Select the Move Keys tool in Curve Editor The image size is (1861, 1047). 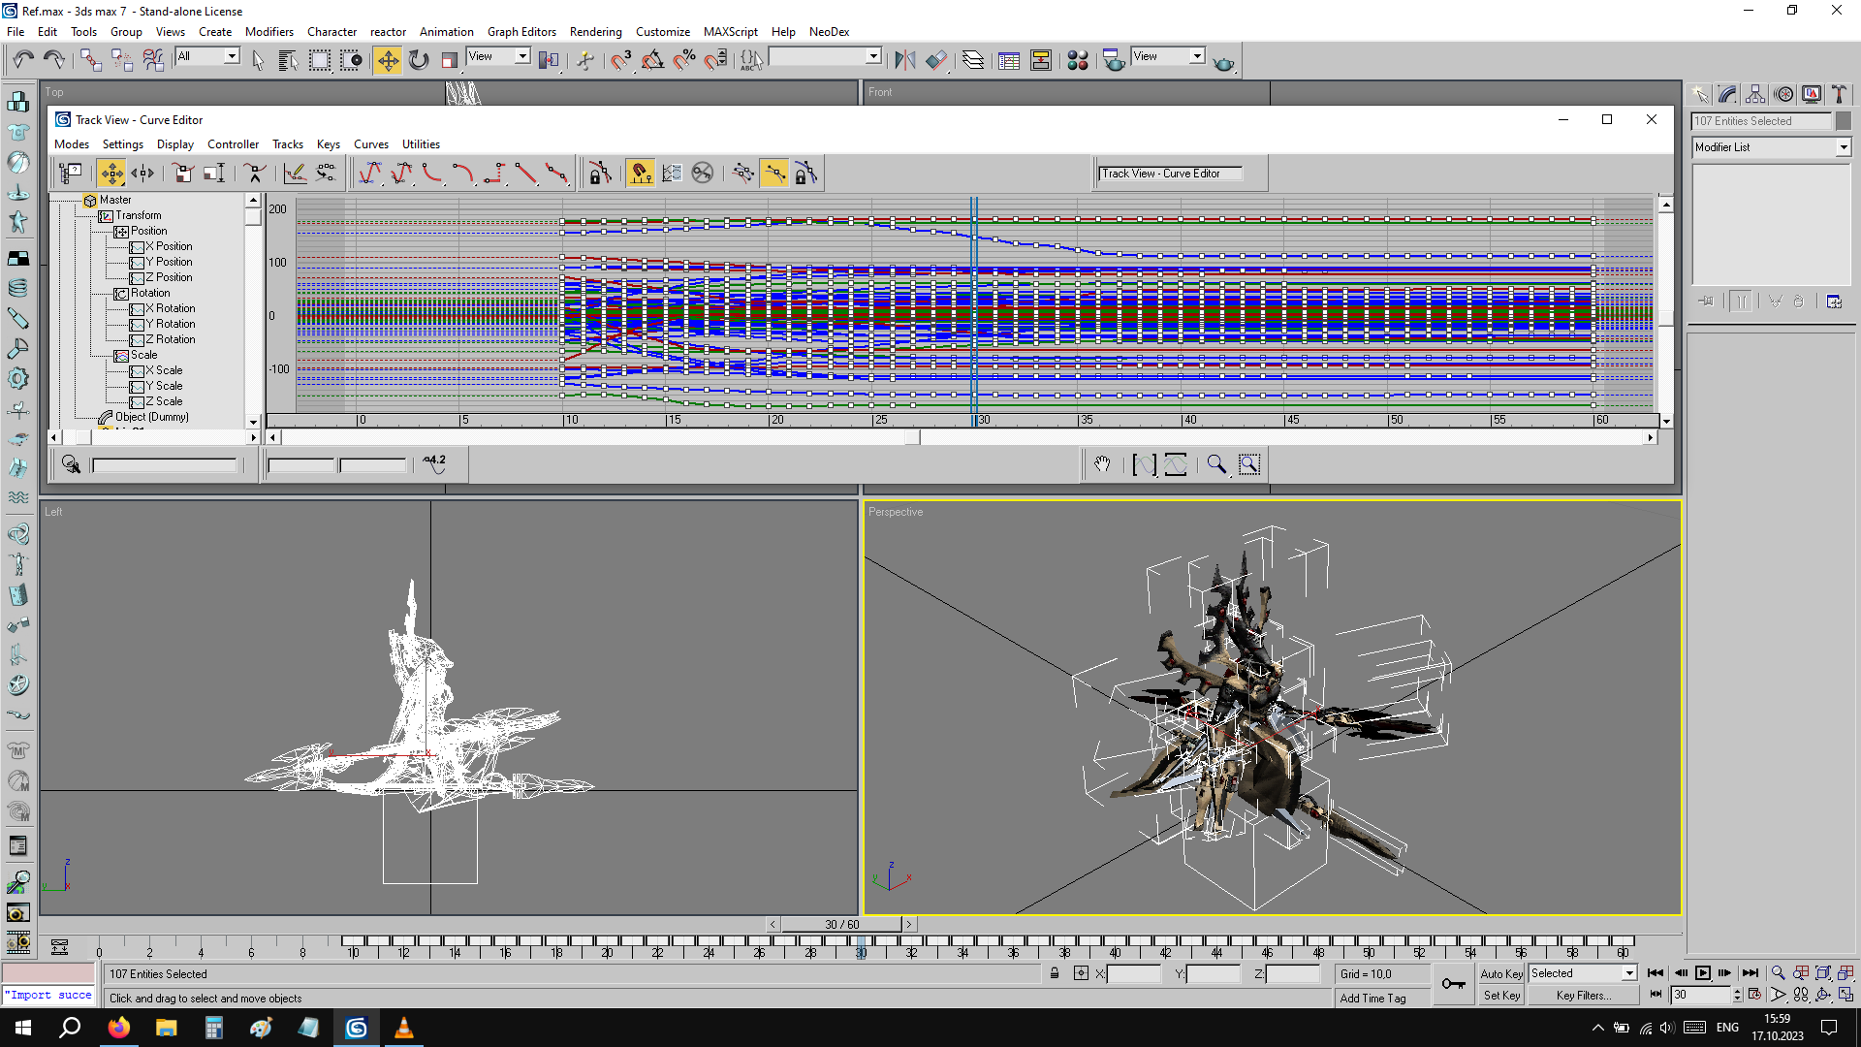111,174
